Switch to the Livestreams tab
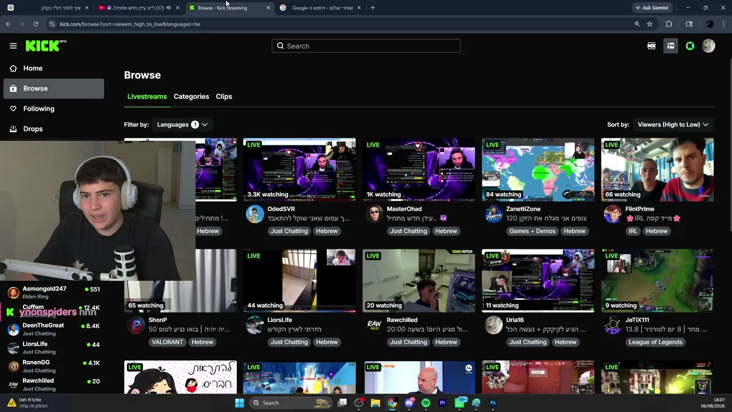This screenshot has width=732, height=412. coord(147,96)
